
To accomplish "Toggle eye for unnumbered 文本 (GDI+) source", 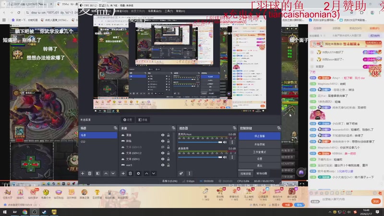I will pyautogui.click(x=163, y=159).
